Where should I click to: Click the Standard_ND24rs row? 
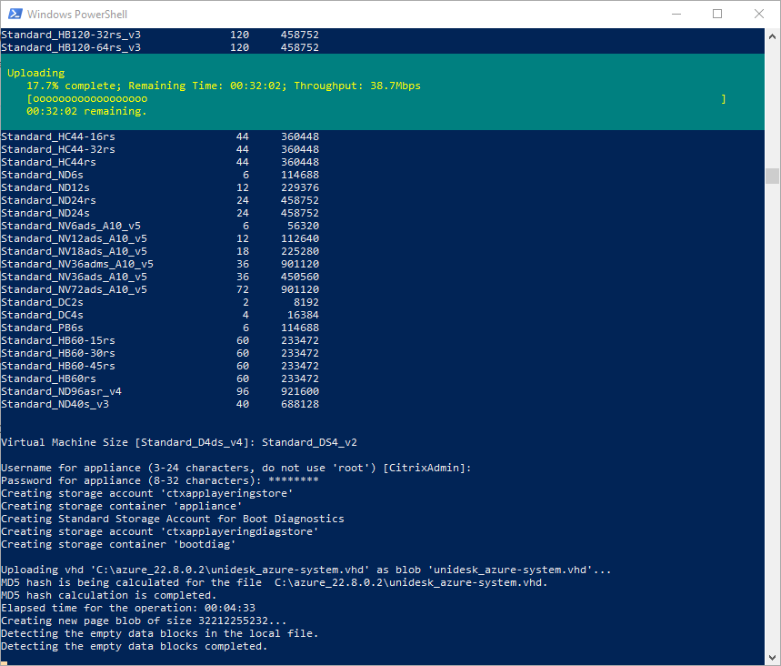(160, 200)
